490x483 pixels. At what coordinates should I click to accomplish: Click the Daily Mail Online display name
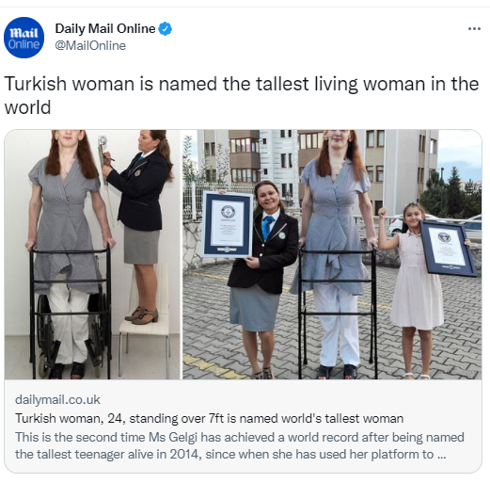point(105,29)
